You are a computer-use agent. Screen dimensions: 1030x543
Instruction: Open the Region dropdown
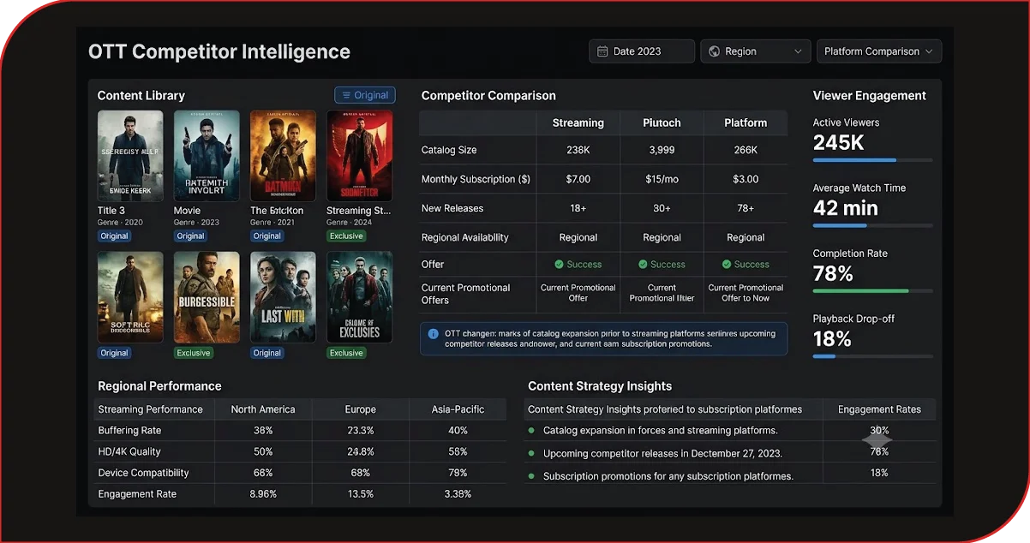pos(755,51)
